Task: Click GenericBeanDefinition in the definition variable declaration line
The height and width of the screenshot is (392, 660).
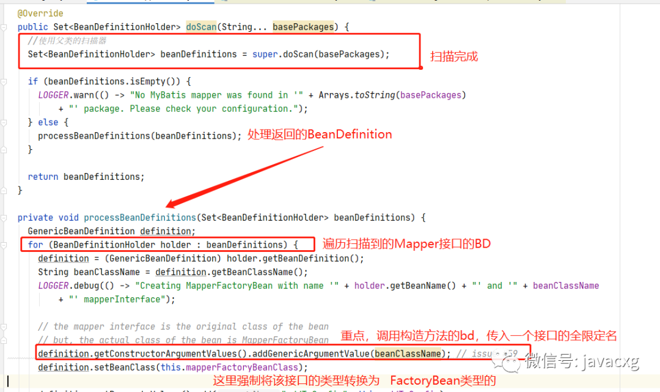Action: [x=81, y=231]
